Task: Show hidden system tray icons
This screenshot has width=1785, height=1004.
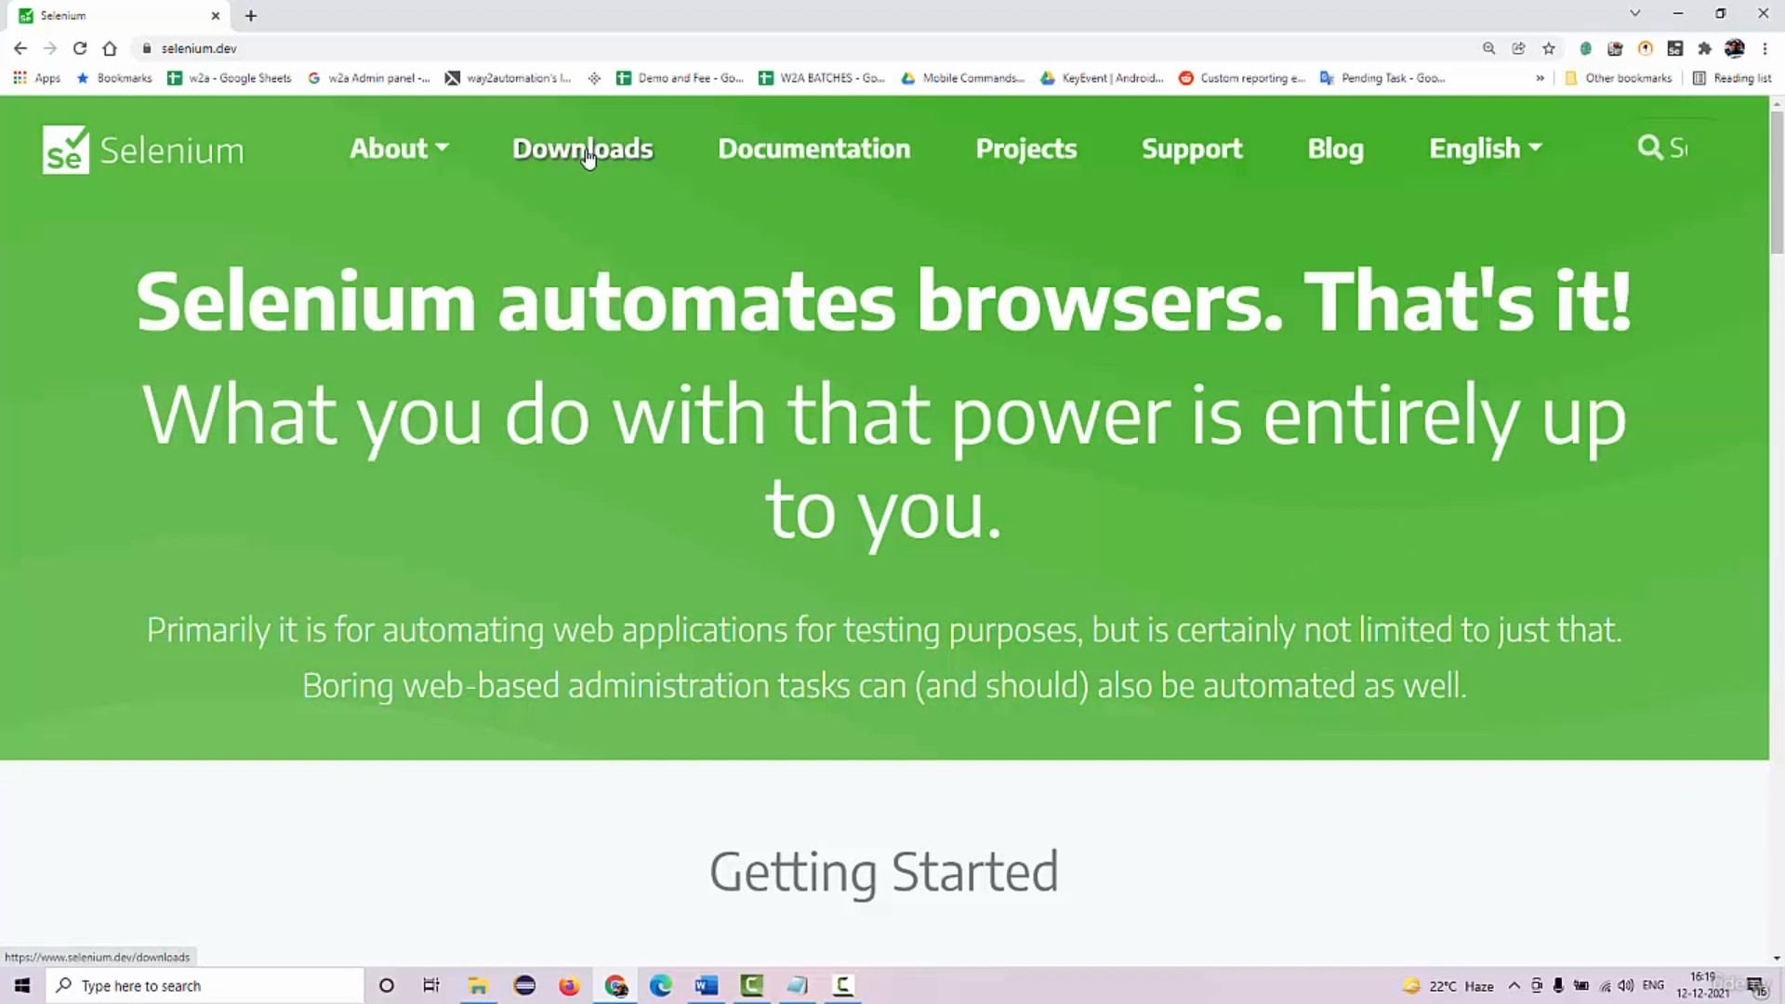Action: [1514, 985]
